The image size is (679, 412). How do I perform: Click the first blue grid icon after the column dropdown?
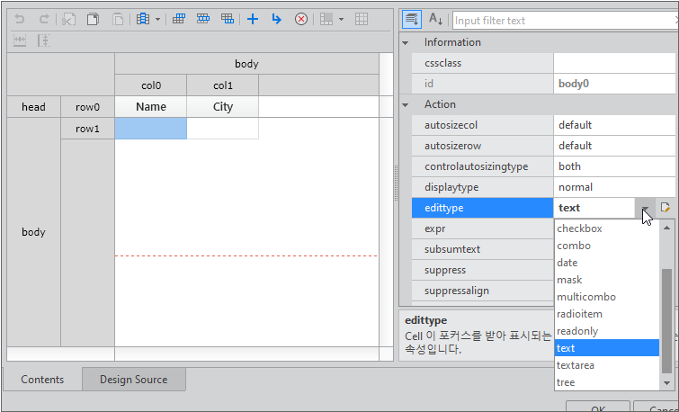(x=180, y=19)
